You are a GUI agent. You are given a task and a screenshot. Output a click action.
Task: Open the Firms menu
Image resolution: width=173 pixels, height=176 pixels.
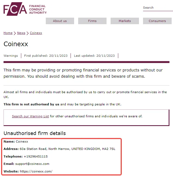[92, 21]
